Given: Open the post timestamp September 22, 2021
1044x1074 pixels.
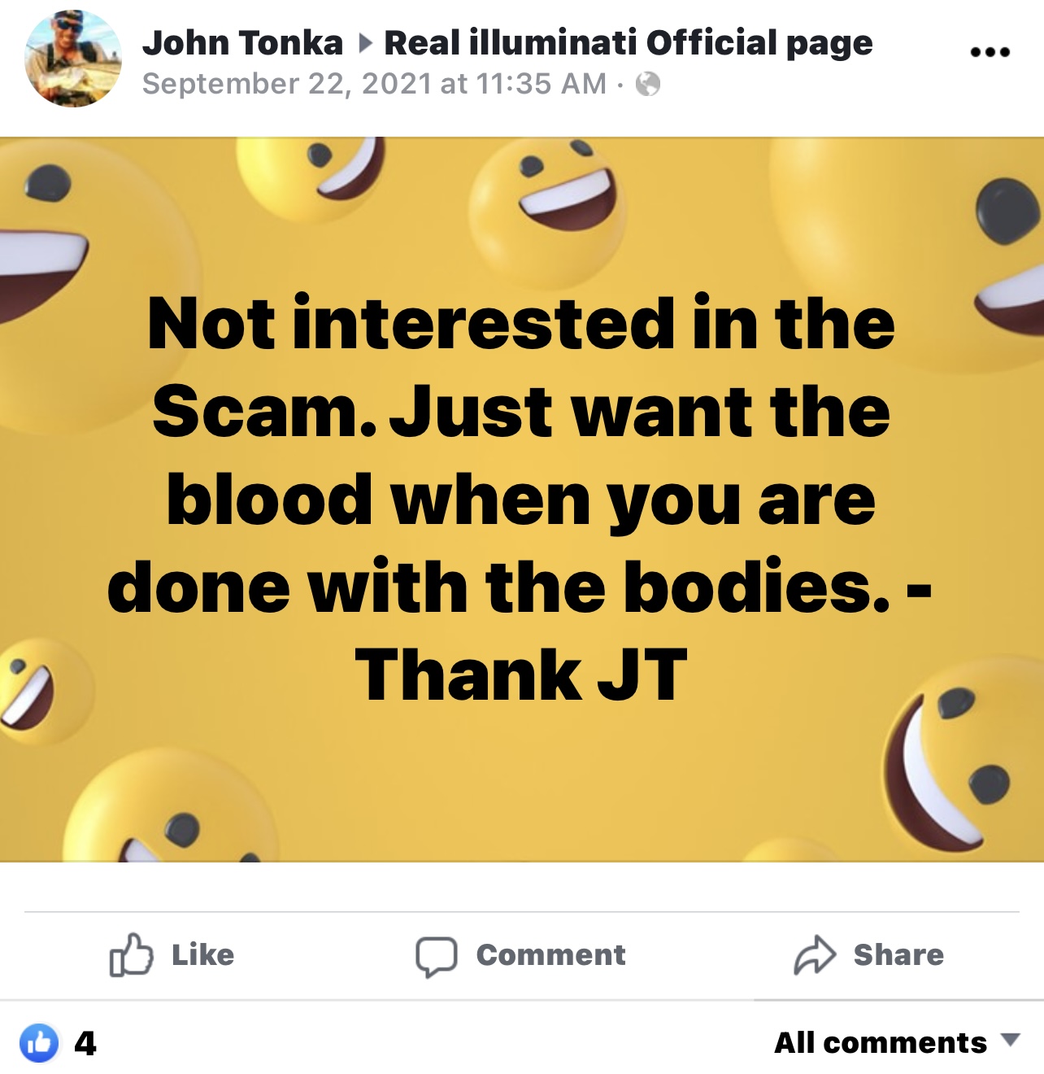Looking at the screenshot, I should click(x=374, y=84).
